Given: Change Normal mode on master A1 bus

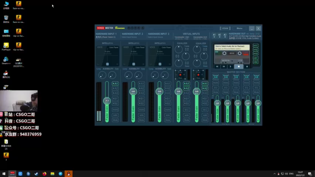Looking at the screenshot, I should [x=215, y=77].
